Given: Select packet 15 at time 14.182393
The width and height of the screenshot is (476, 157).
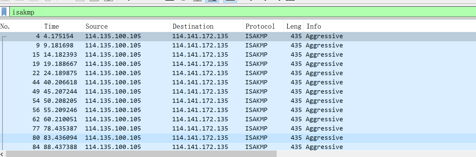Looking at the screenshot, I should pos(124,55).
